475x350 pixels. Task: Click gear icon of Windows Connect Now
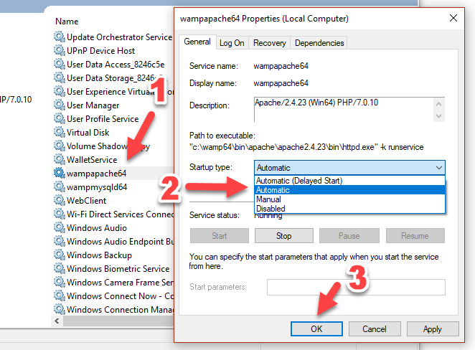click(x=60, y=295)
